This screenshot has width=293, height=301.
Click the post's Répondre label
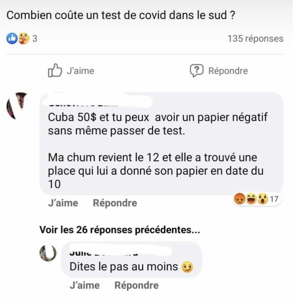(x=228, y=71)
